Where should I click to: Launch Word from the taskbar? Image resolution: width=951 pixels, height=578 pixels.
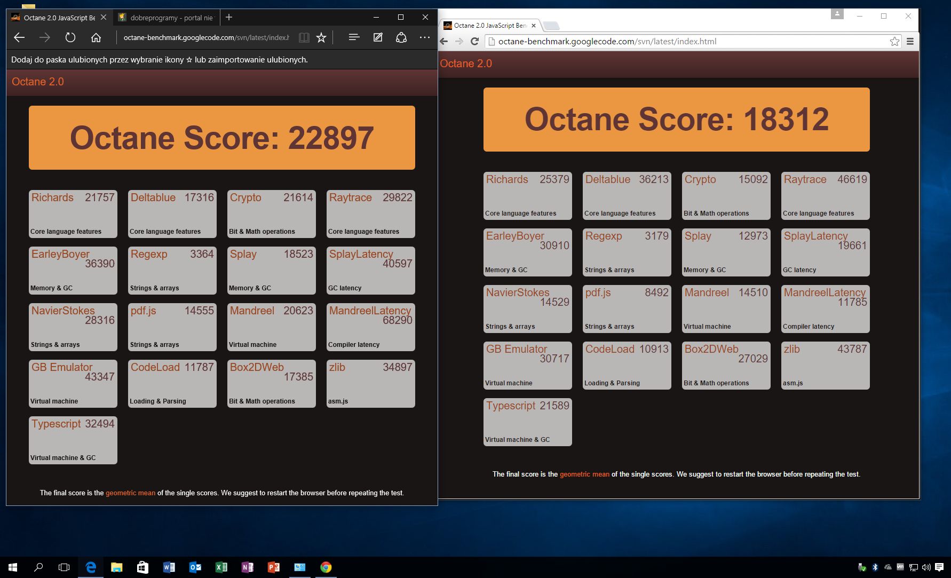(169, 567)
